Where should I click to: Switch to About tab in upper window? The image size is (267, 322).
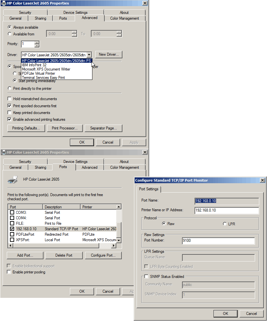pyautogui.click(x=124, y=13)
